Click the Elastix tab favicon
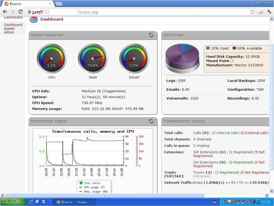274x206 pixels. click(6, 4)
